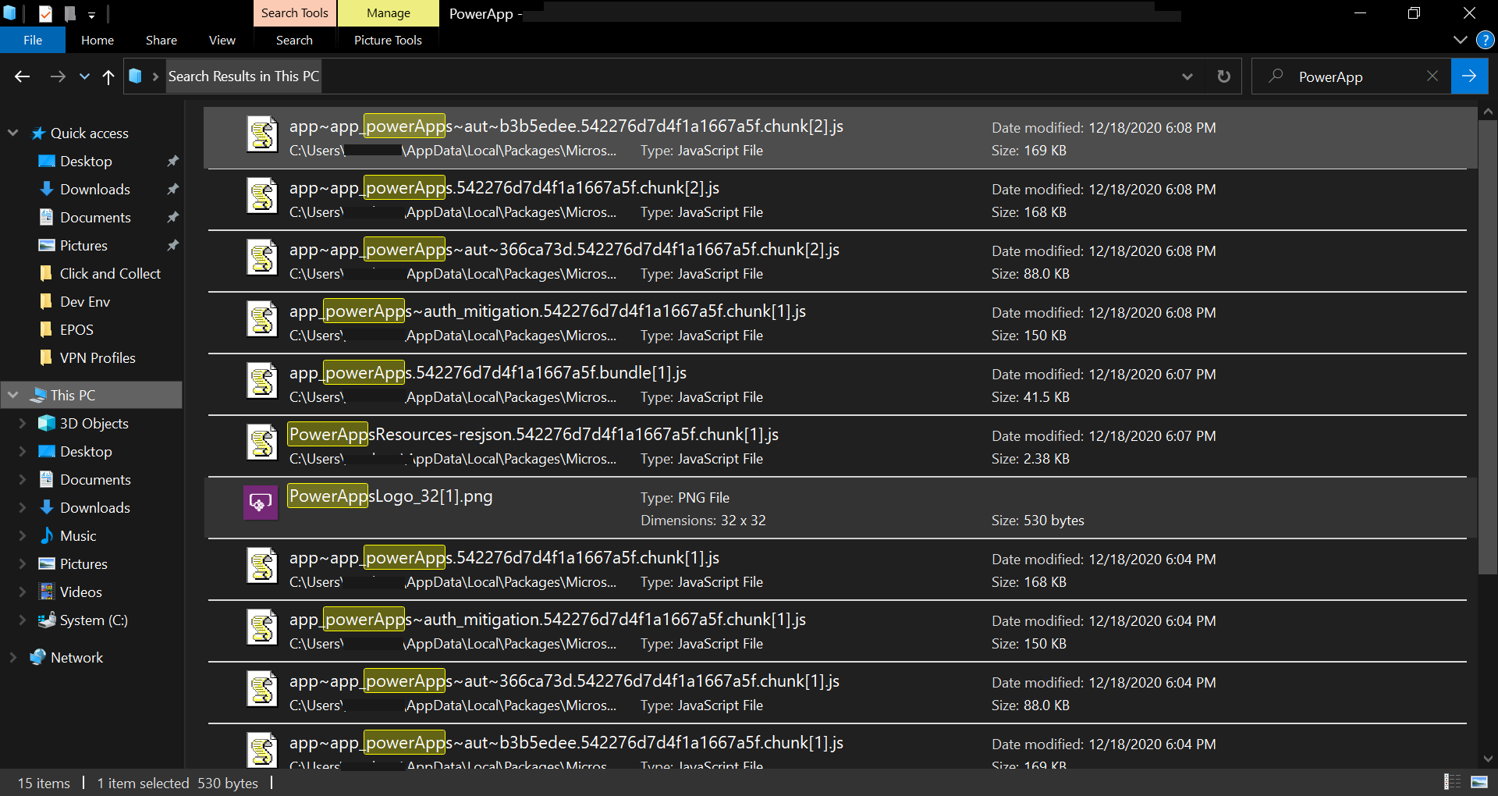The height and width of the screenshot is (796, 1498).
Task: Switch to the Home ribbon tab
Action: (98, 40)
